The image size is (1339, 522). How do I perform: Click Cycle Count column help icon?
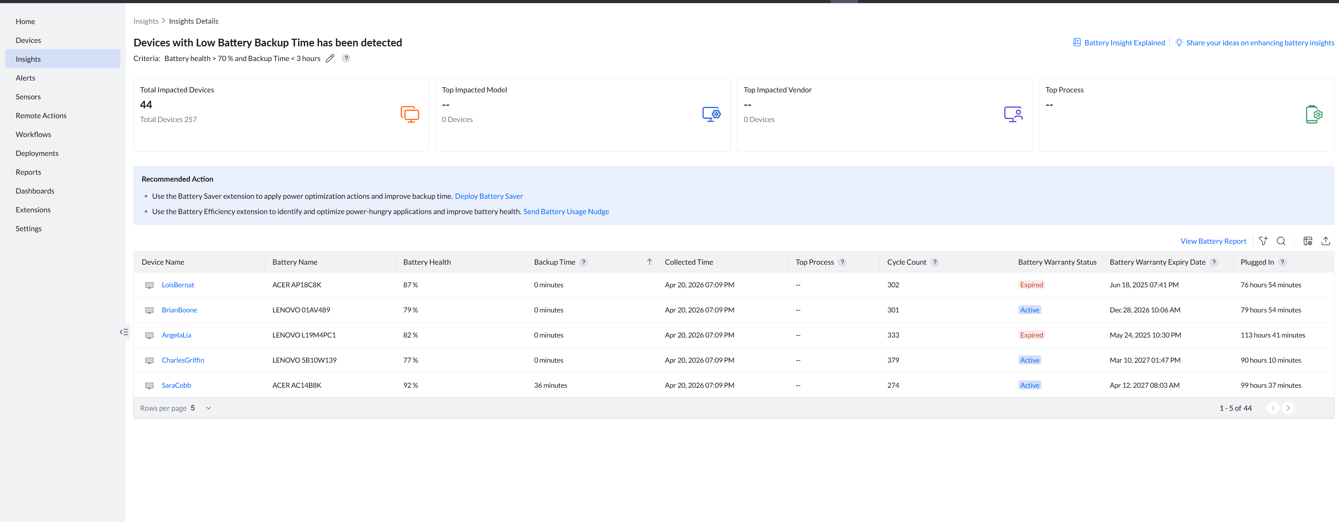[935, 262]
